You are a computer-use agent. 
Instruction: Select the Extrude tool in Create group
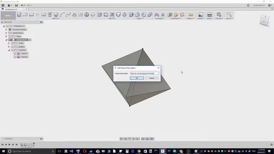tap(100, 15)
